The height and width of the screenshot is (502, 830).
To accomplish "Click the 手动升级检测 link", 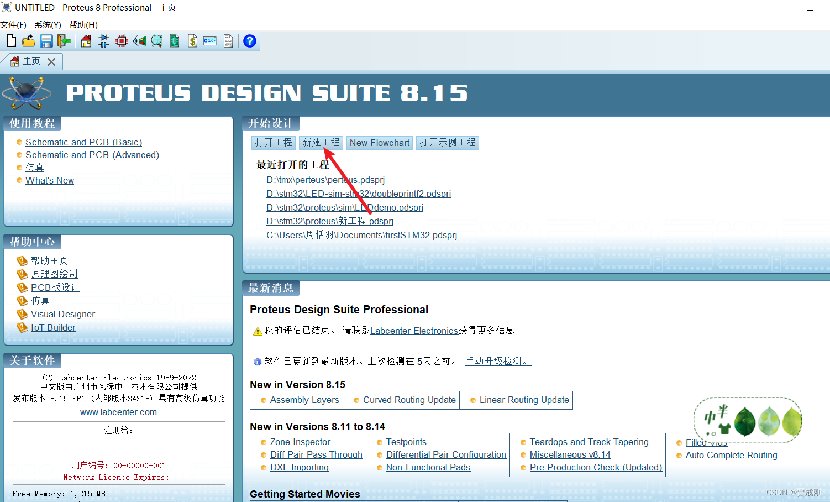I will [x=498, y=361].
